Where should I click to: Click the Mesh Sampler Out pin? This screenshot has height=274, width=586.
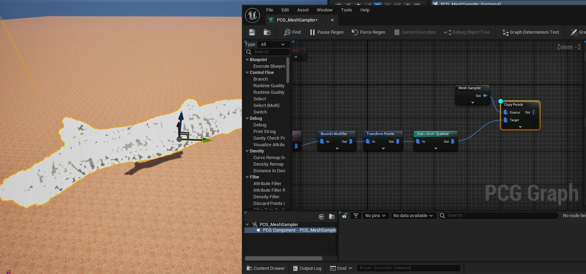pyautogui.click(x=485, y=96)
